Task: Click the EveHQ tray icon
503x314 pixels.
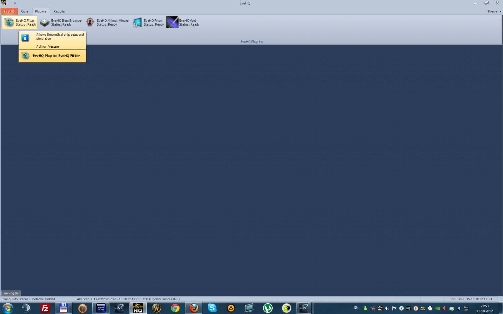Action: [380, 308]
